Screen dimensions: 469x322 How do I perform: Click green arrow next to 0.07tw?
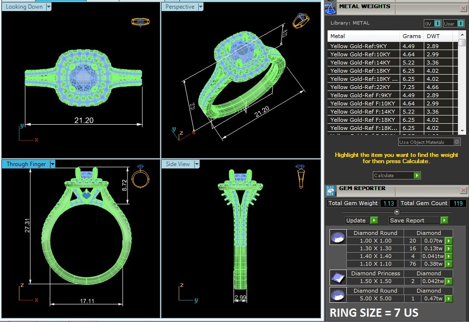pos(448,241)
